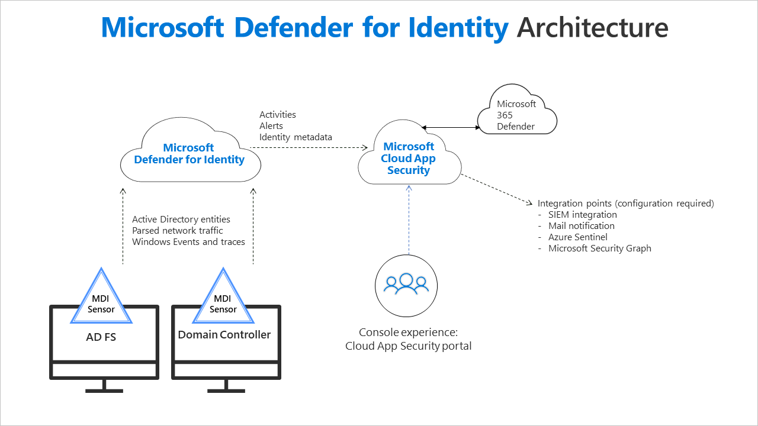
Task: Click the Mail notification list item
Action: point(582,225)
